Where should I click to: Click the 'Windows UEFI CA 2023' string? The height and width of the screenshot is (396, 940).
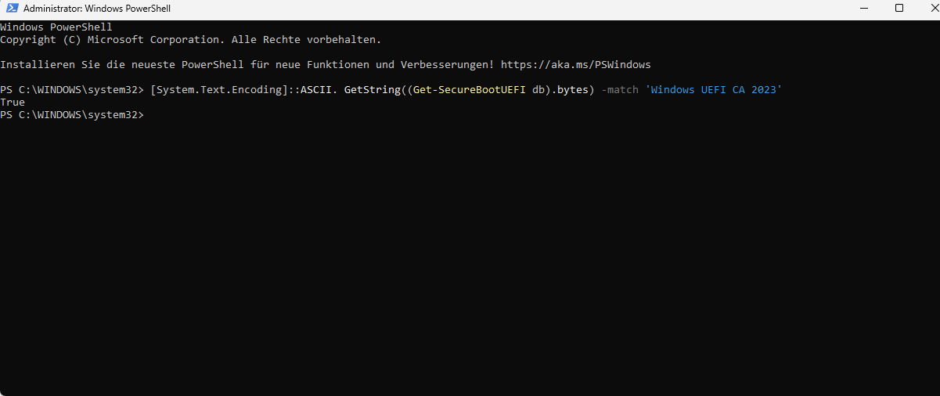(714, 90)
